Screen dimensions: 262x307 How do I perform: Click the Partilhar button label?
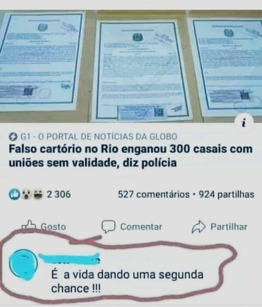coord(229,227)
